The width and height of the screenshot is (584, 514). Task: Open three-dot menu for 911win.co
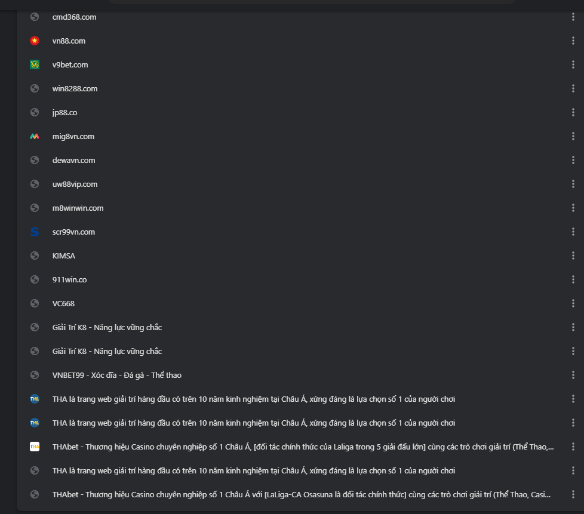573,279
